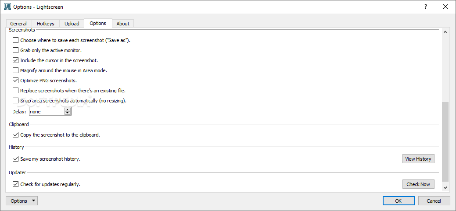Confirm settings with the OK button

point(399,201)
